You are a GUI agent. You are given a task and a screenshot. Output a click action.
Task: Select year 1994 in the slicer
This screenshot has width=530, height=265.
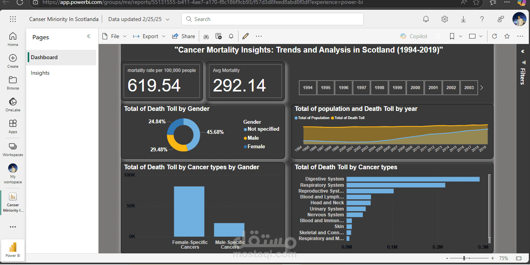pyautogui.click(x=307, y=88)
